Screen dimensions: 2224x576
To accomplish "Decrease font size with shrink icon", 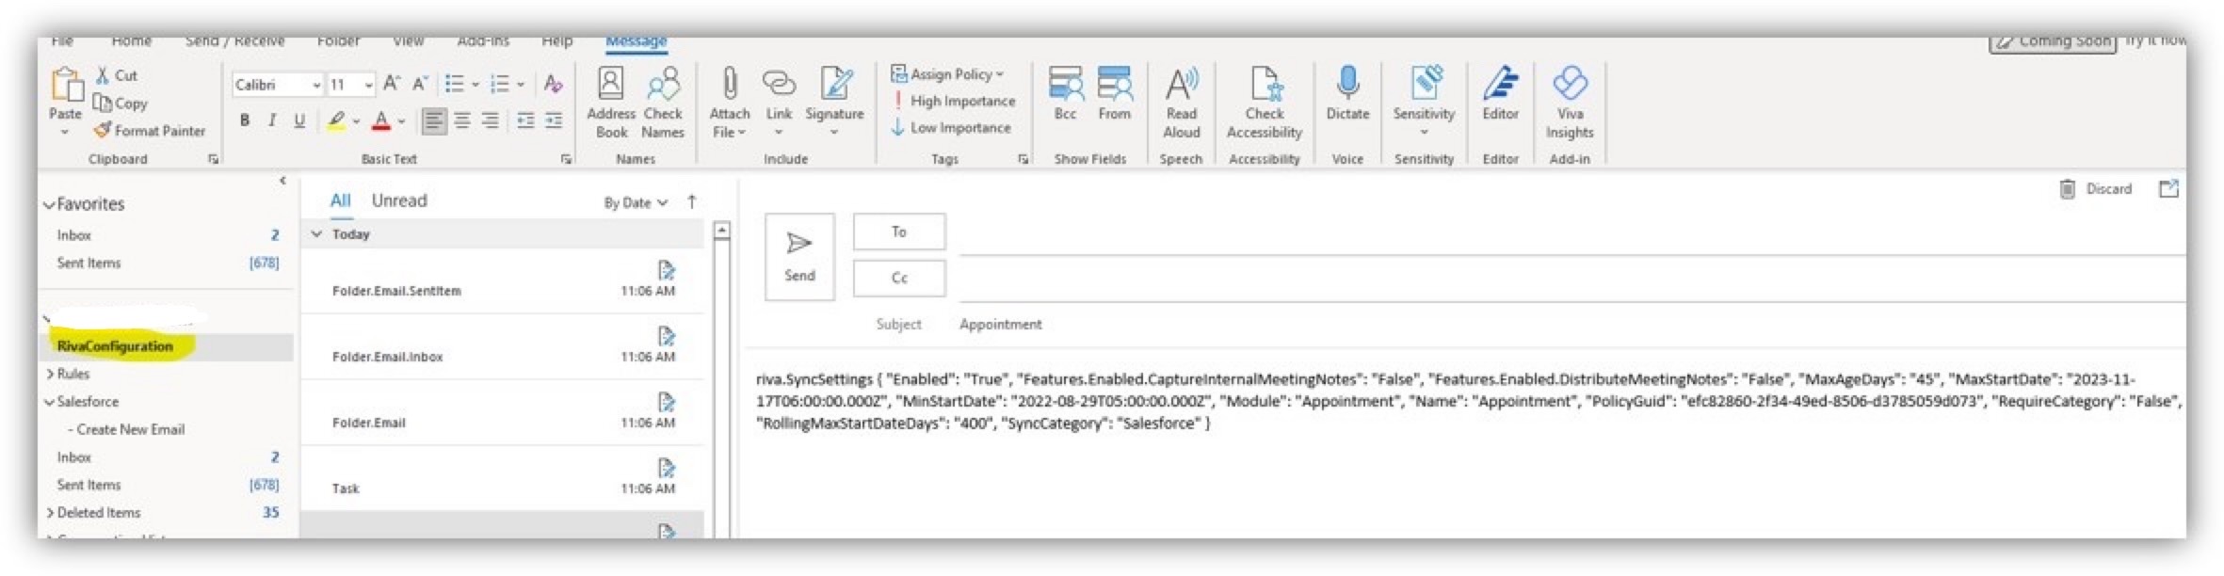I will point(420,85).
